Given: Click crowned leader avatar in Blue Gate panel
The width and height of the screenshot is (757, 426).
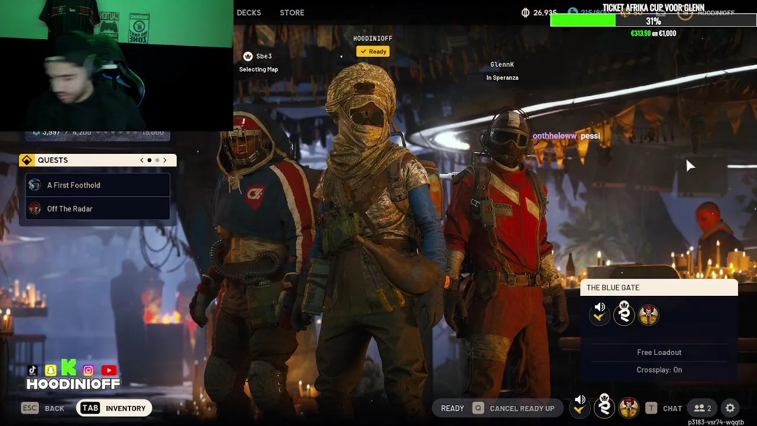Looking at the screenshot, I should pos(624,314).
